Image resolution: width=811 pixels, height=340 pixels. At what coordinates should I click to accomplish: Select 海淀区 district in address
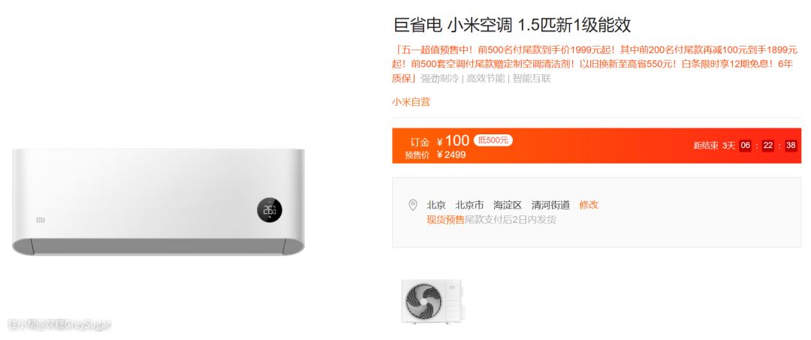(508, 205)
